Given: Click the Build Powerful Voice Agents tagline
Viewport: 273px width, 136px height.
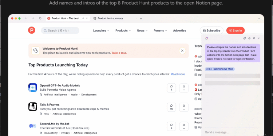Looking at the screenshot, I should tap(58, 90).
